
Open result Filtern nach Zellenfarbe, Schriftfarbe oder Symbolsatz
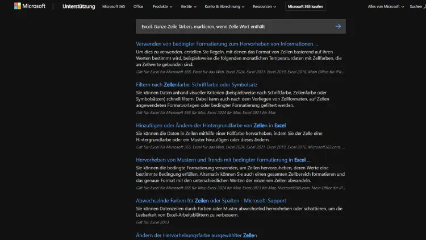click(197, 85)
